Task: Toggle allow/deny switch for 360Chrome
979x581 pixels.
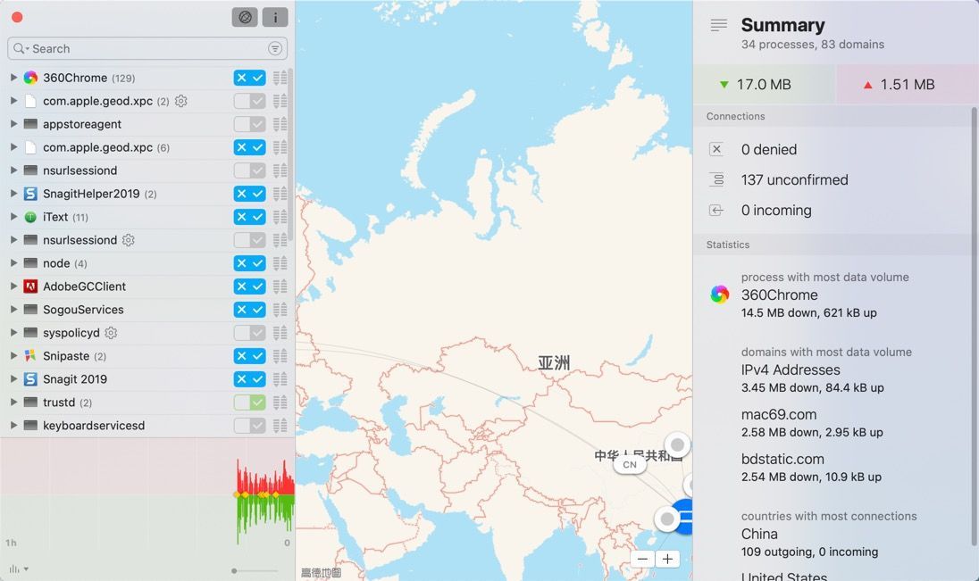Action: [x=250, y=78]
